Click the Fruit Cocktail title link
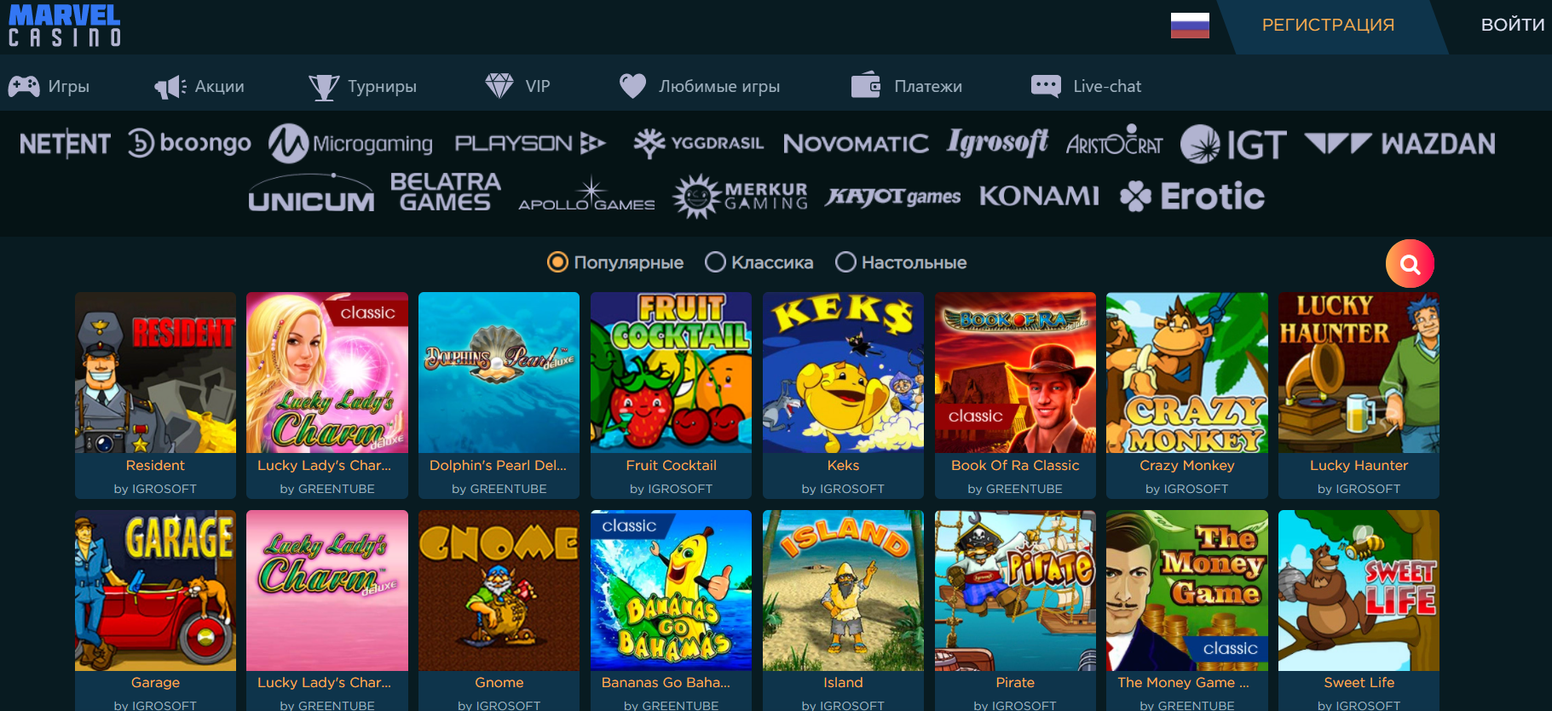Screen dimensions: 1552x711 pos(671,465)
